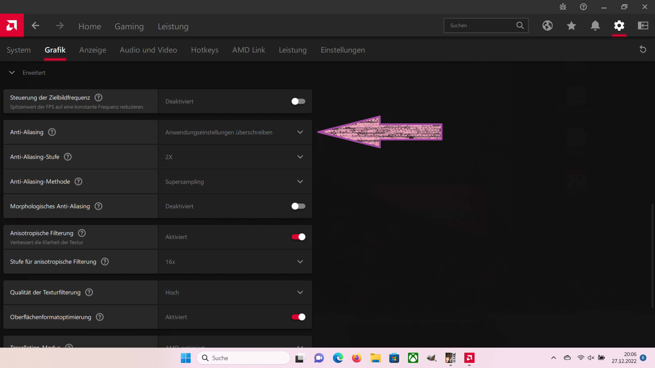Switch to the Anzeige tab

click(x=92, y=50)
